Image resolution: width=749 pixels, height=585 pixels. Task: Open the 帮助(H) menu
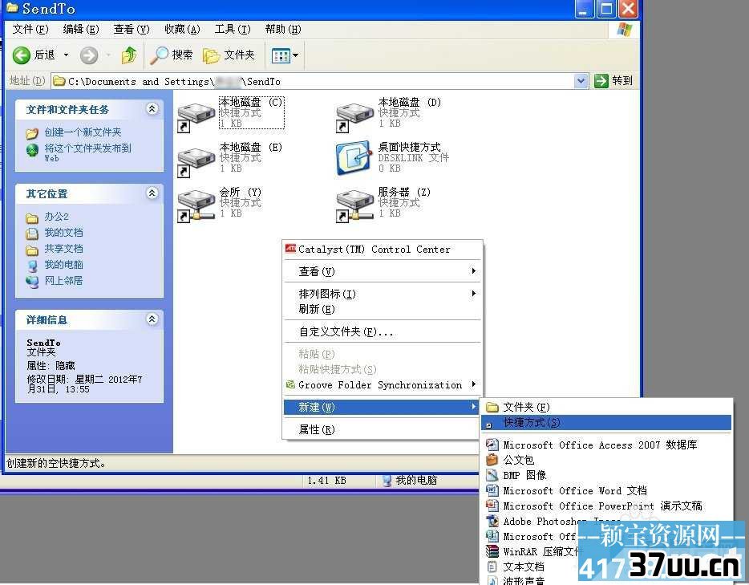pos(283,30)
